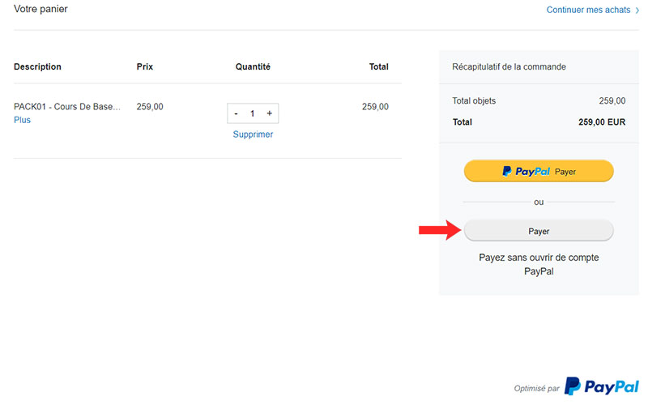This screenshot has height=405, width=648.
Task: Decrease quantity with the minus button
Action: tap(236, 113)
